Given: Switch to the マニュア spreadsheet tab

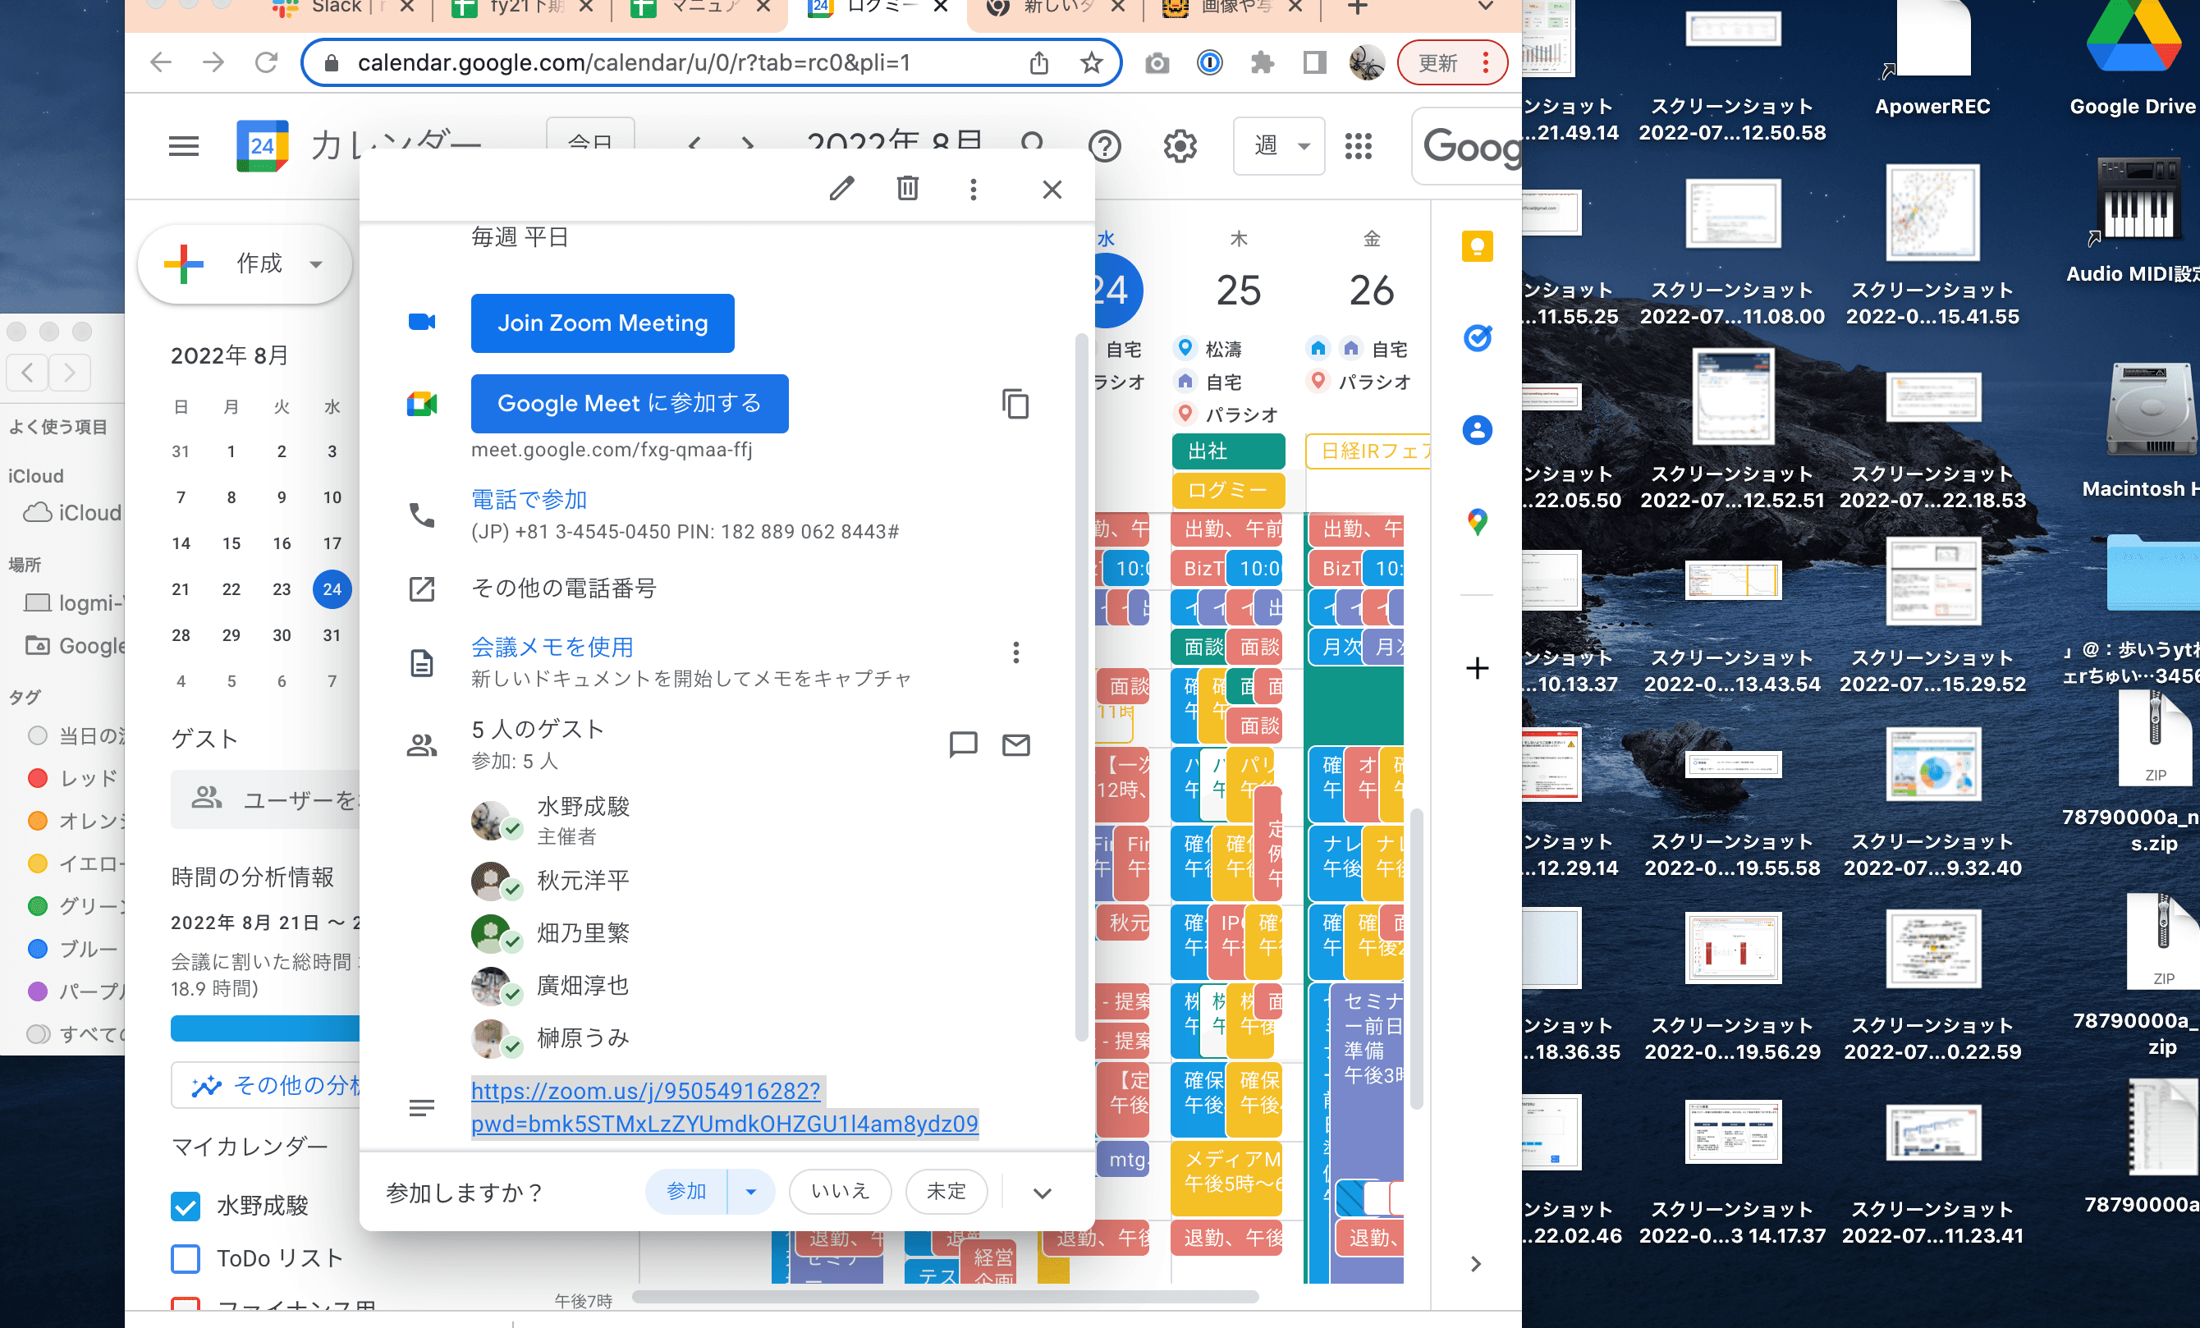Looking at the screenshot, I should coord(701,8).
